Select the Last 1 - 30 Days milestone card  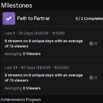52,43
